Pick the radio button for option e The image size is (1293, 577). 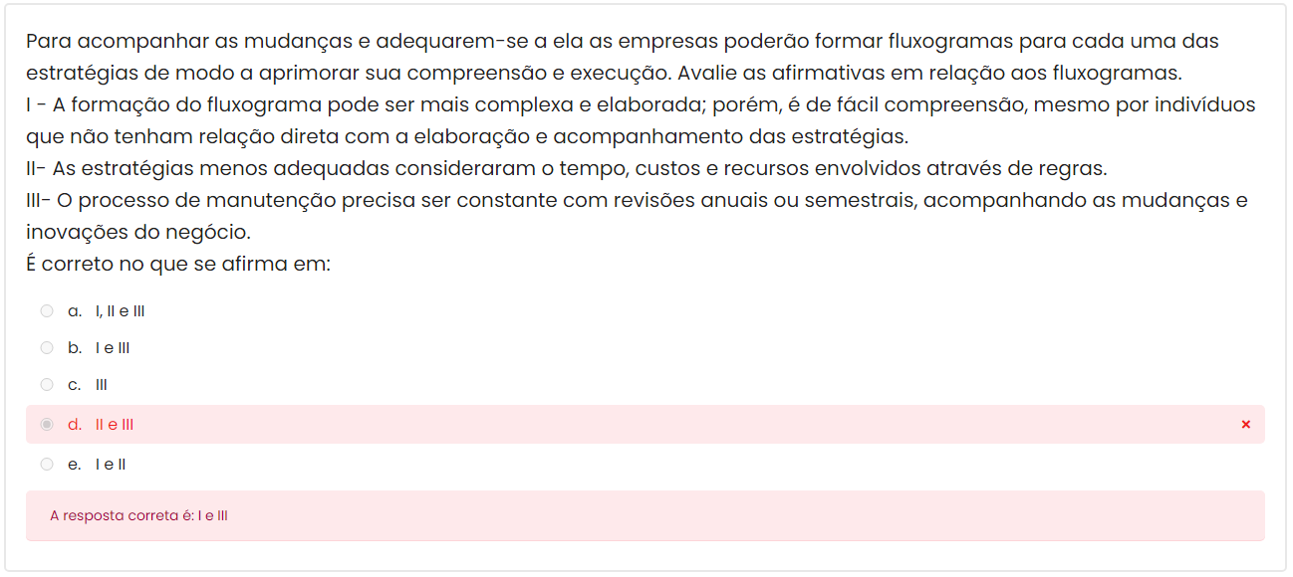coord(47,465)
